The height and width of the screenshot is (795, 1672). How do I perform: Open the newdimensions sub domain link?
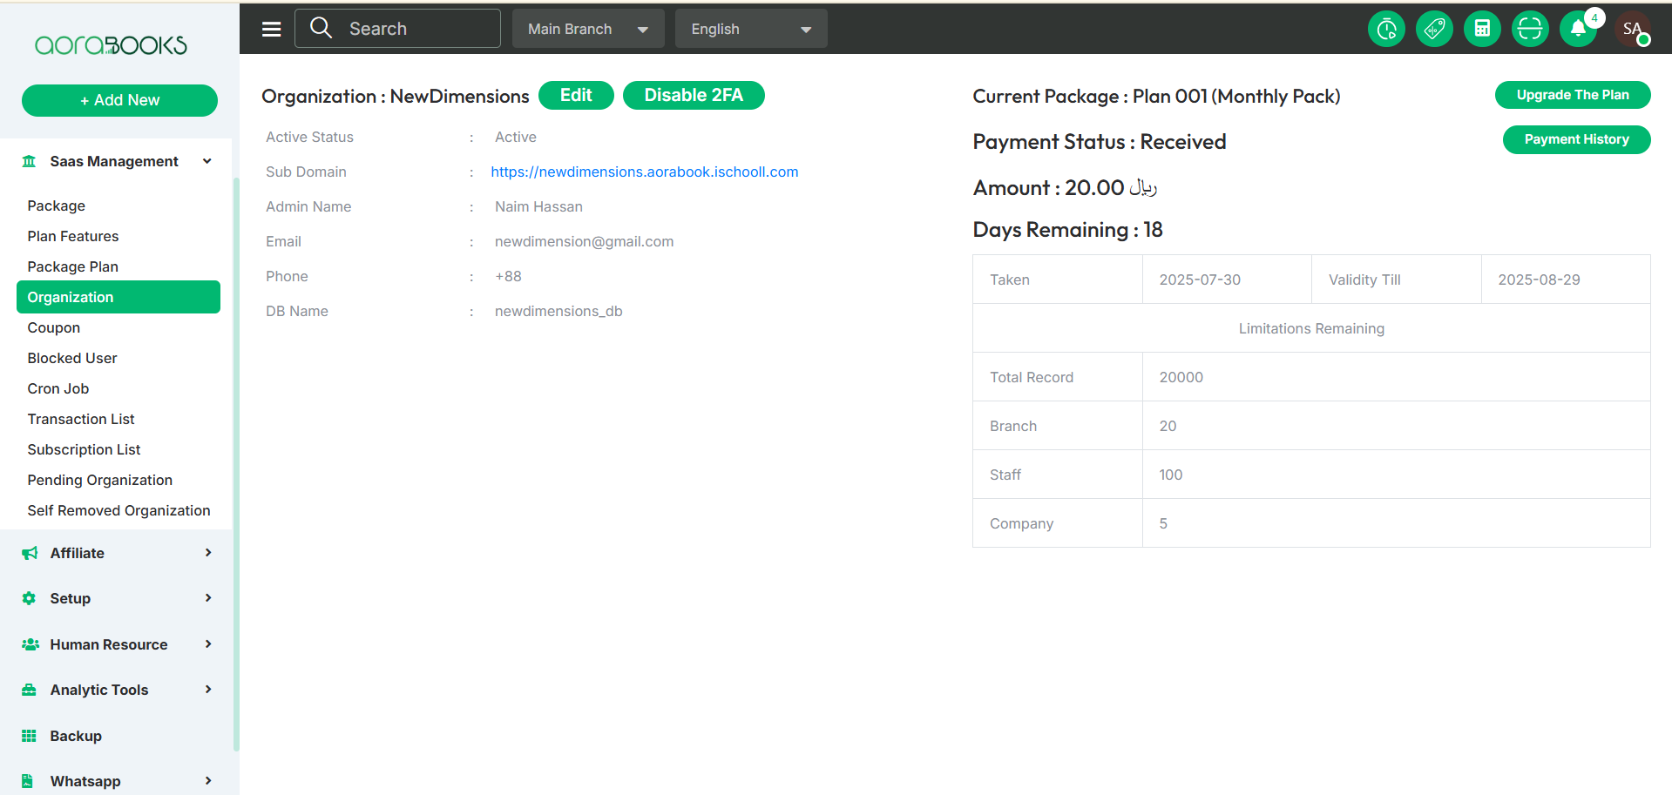tap(645, 172)
